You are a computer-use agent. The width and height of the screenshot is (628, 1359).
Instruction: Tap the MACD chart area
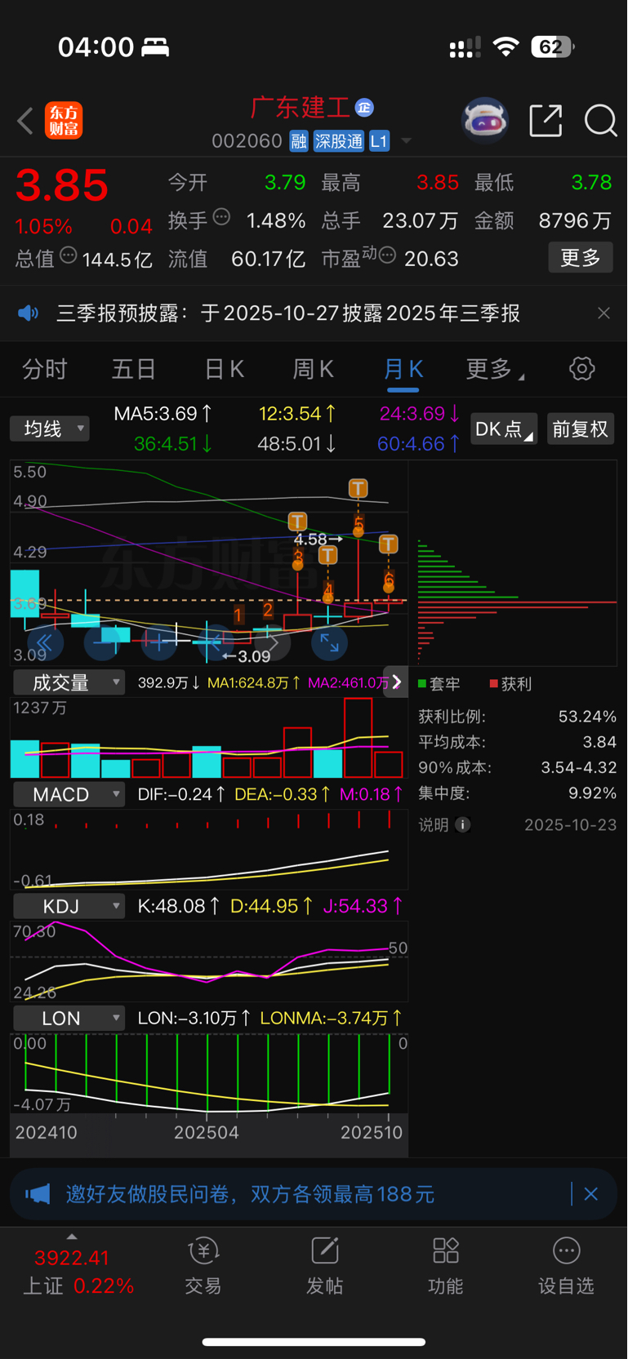coord(209,850)
